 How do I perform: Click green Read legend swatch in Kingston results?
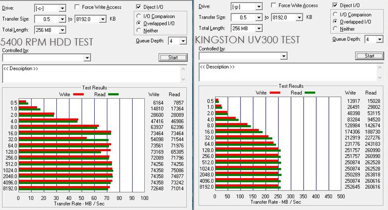[x=310, y=93]
